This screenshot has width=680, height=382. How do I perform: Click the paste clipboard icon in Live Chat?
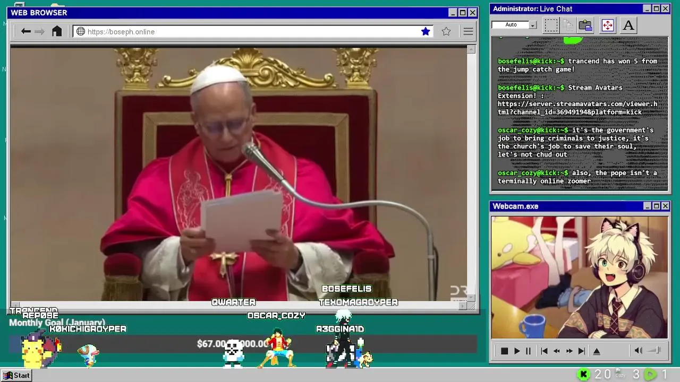(585, 25)
